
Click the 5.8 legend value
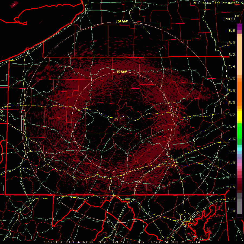point(232,91)
